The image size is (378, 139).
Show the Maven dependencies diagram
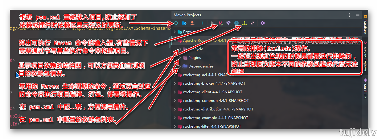pyautogui.click(x=244, y=23)
